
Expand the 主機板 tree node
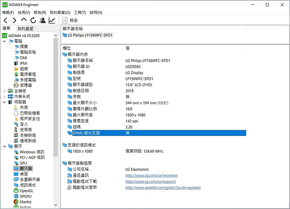4,91
